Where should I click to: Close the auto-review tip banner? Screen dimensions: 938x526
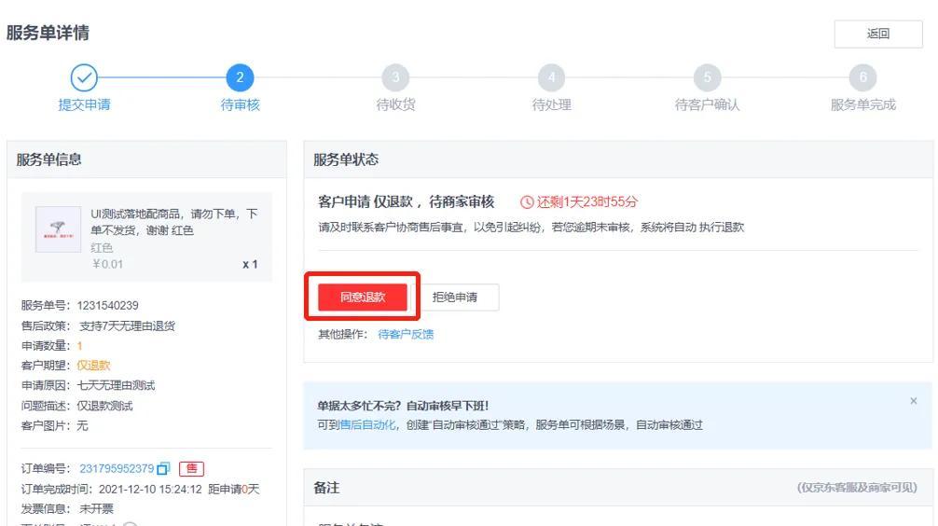(x=914, y=401)
